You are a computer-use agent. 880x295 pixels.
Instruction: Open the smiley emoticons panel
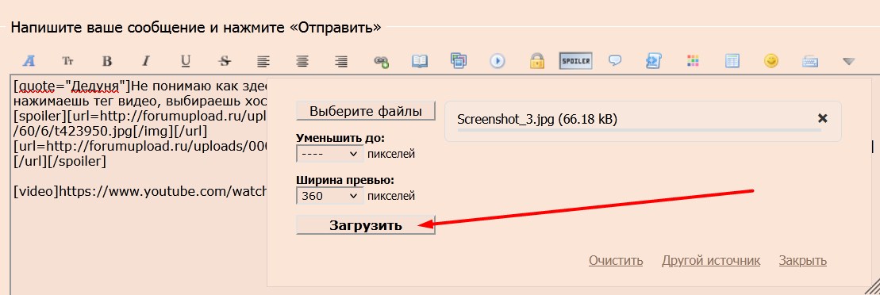771,60
